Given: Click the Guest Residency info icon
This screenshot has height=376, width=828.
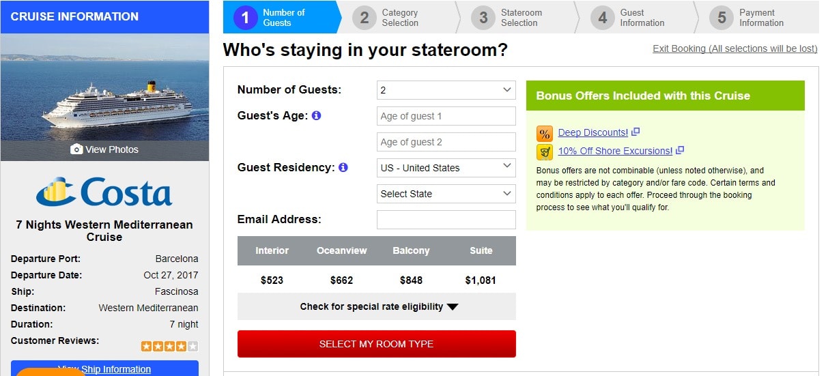Looking at the screenshot, I should 343,167.
